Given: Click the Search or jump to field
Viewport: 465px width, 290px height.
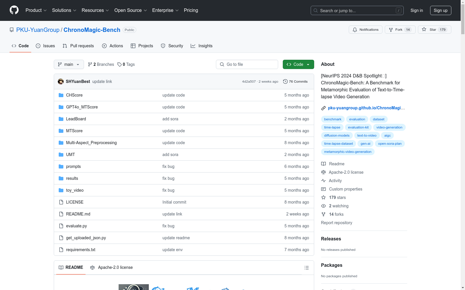Looking at the screenshot, I should [357, 10].
